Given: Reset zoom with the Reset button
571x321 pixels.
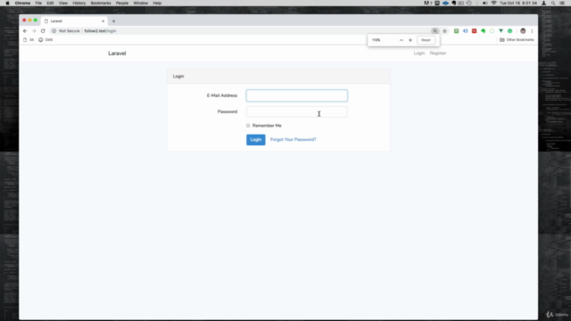Looking at the screenshot, I should 426,40.
